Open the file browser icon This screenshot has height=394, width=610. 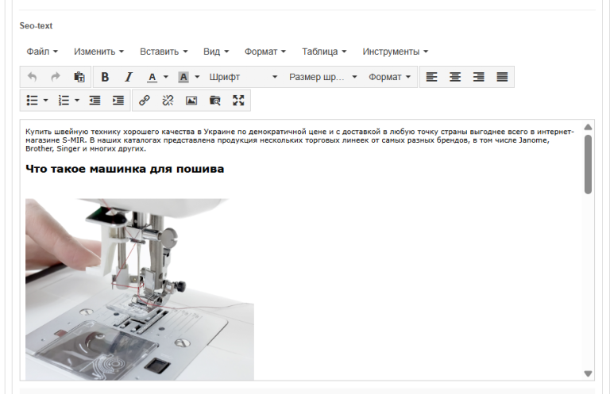pyautogui.click(x=214, y=101)
